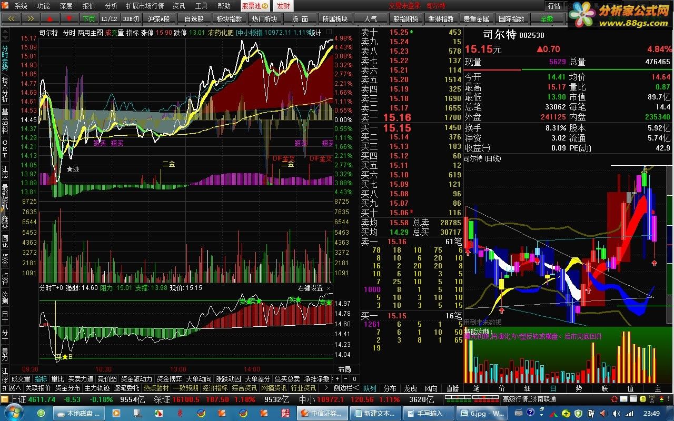
Task: Open the 帮助 menu
Action: [x=224, y=6]
